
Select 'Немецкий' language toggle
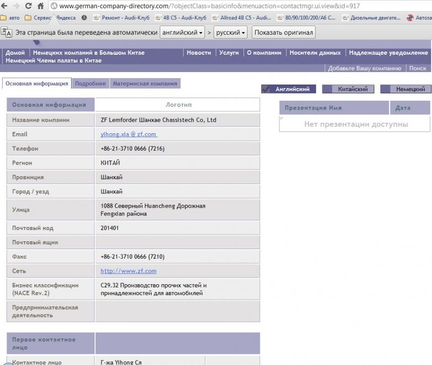406,89
